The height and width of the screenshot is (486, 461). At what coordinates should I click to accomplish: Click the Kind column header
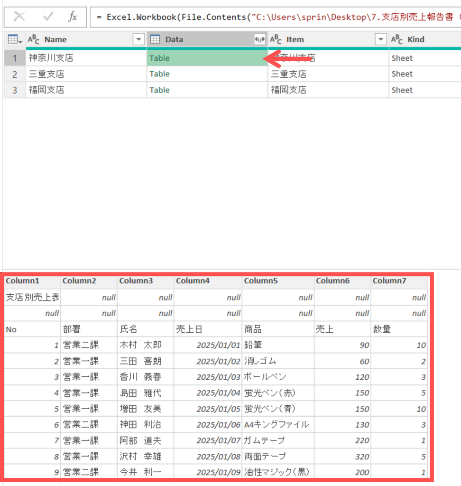pyautogui.click(x=422, y=40)
